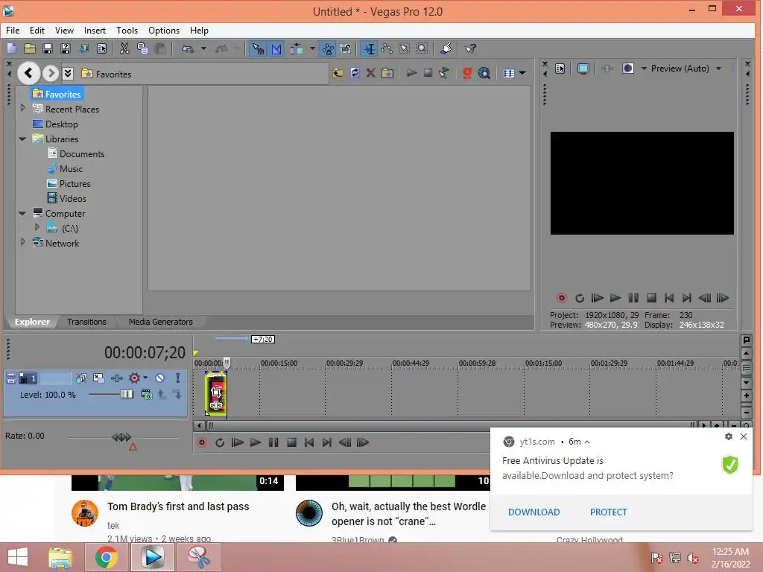Toggle Automatic Crossfades button
This screenshot has height=572, width=763.
(276, 48)
